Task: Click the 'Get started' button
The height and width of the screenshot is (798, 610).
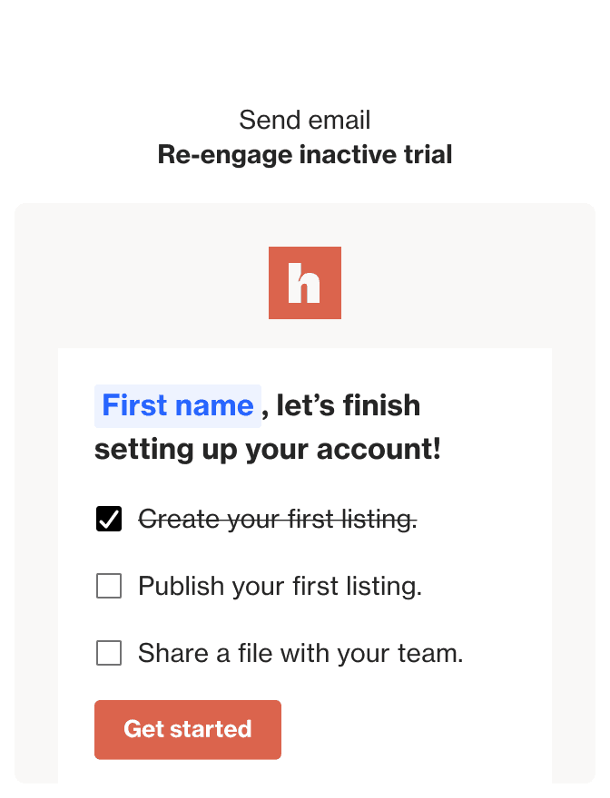Action: pos(188,730)
